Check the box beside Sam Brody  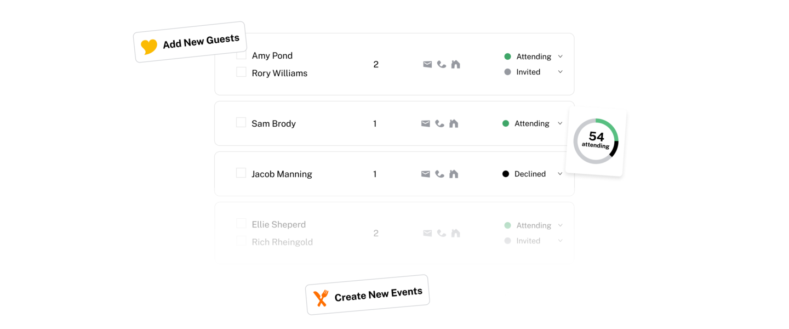point(241,122)
